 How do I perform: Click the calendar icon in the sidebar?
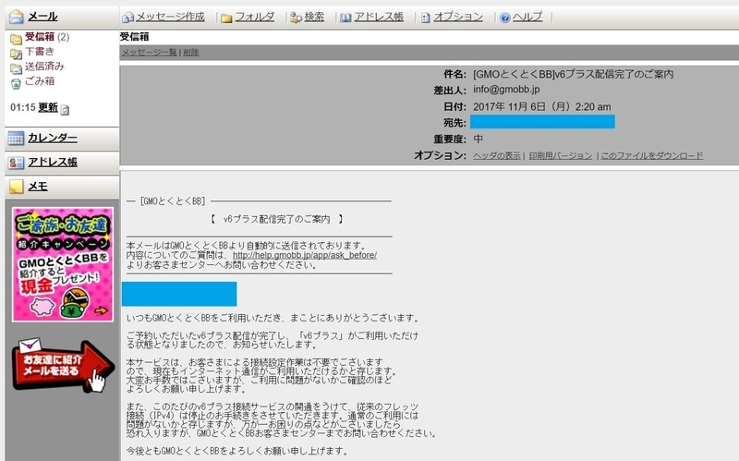[x=16, y=138]
